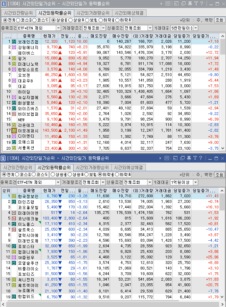Image resolution: width=226 pixels, height=307 pixels.
Task: Select 하락률 radio in the upper window
Action: click(x=100, y=20)
